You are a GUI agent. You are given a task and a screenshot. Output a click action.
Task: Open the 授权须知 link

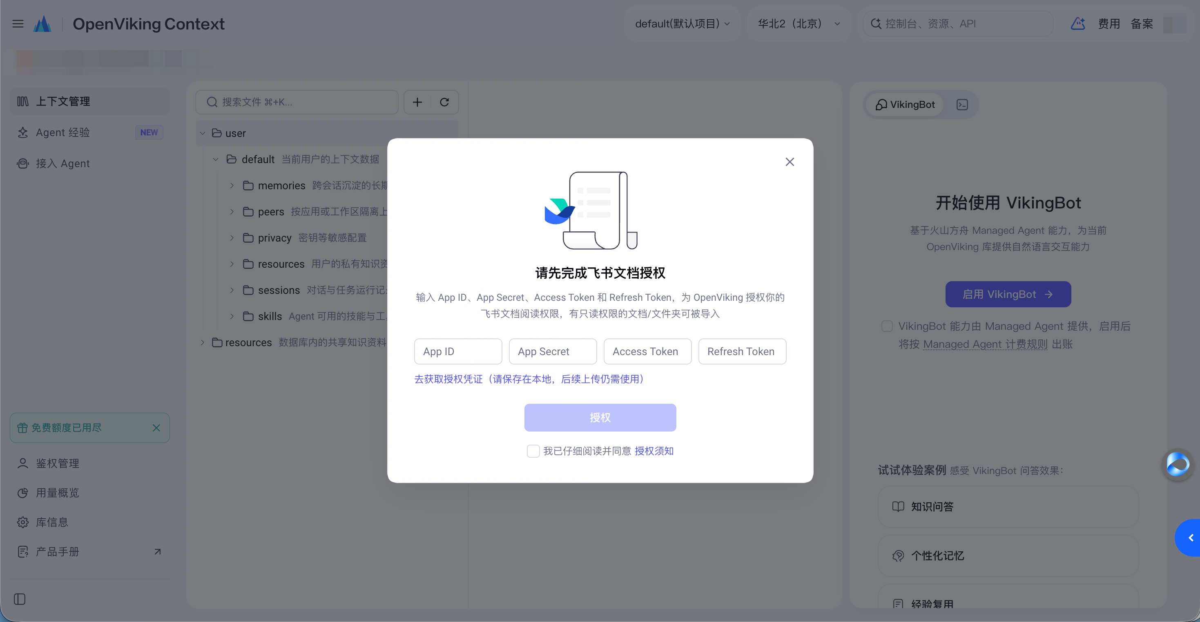[x=654, y=451]
